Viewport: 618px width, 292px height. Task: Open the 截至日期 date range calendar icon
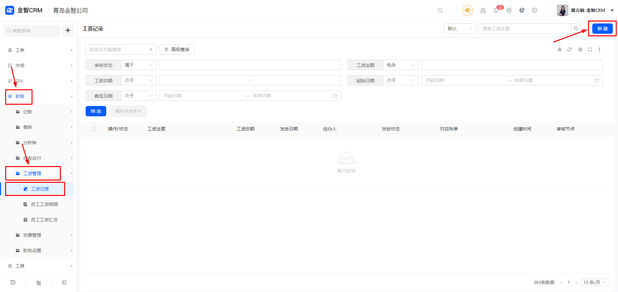[335, 96]
